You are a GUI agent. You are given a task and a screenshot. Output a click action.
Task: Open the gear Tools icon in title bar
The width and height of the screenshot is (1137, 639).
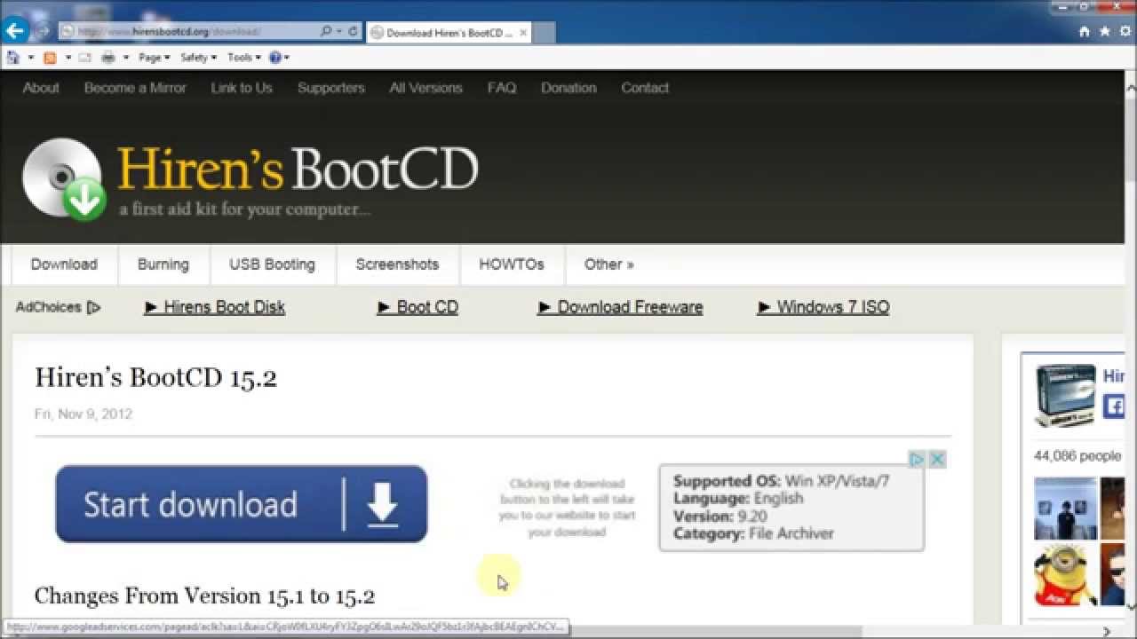click(x=1124, y=31)
